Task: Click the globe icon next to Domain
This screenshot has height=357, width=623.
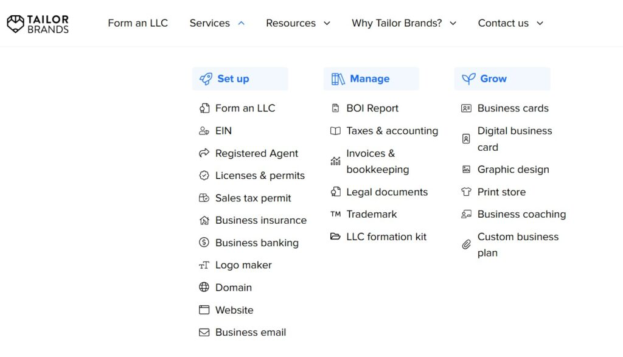Action: (204, 287)
